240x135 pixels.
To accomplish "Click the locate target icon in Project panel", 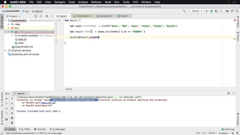I will pyautogui.click(x=36, y=16).
